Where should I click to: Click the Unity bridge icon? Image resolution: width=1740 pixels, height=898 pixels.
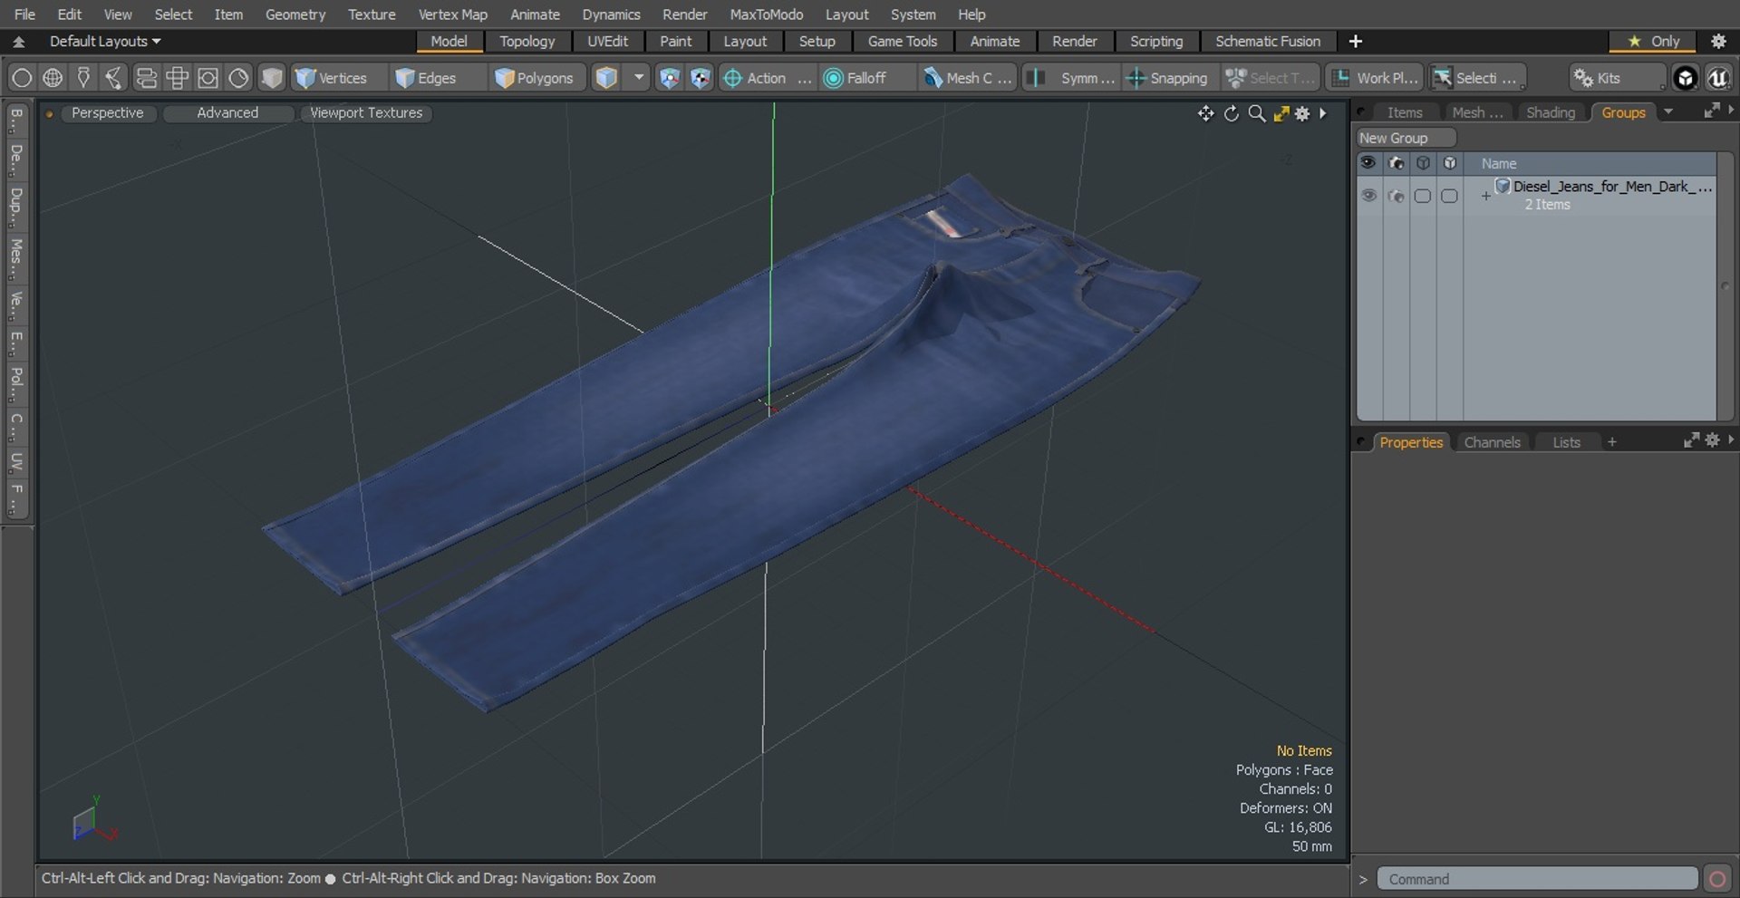point(1685,78)
